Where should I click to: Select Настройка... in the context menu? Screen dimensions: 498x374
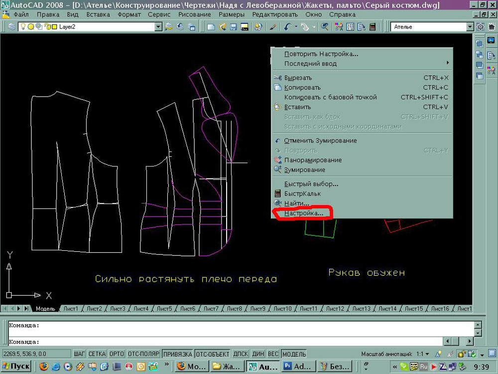[x=303, y=213]
